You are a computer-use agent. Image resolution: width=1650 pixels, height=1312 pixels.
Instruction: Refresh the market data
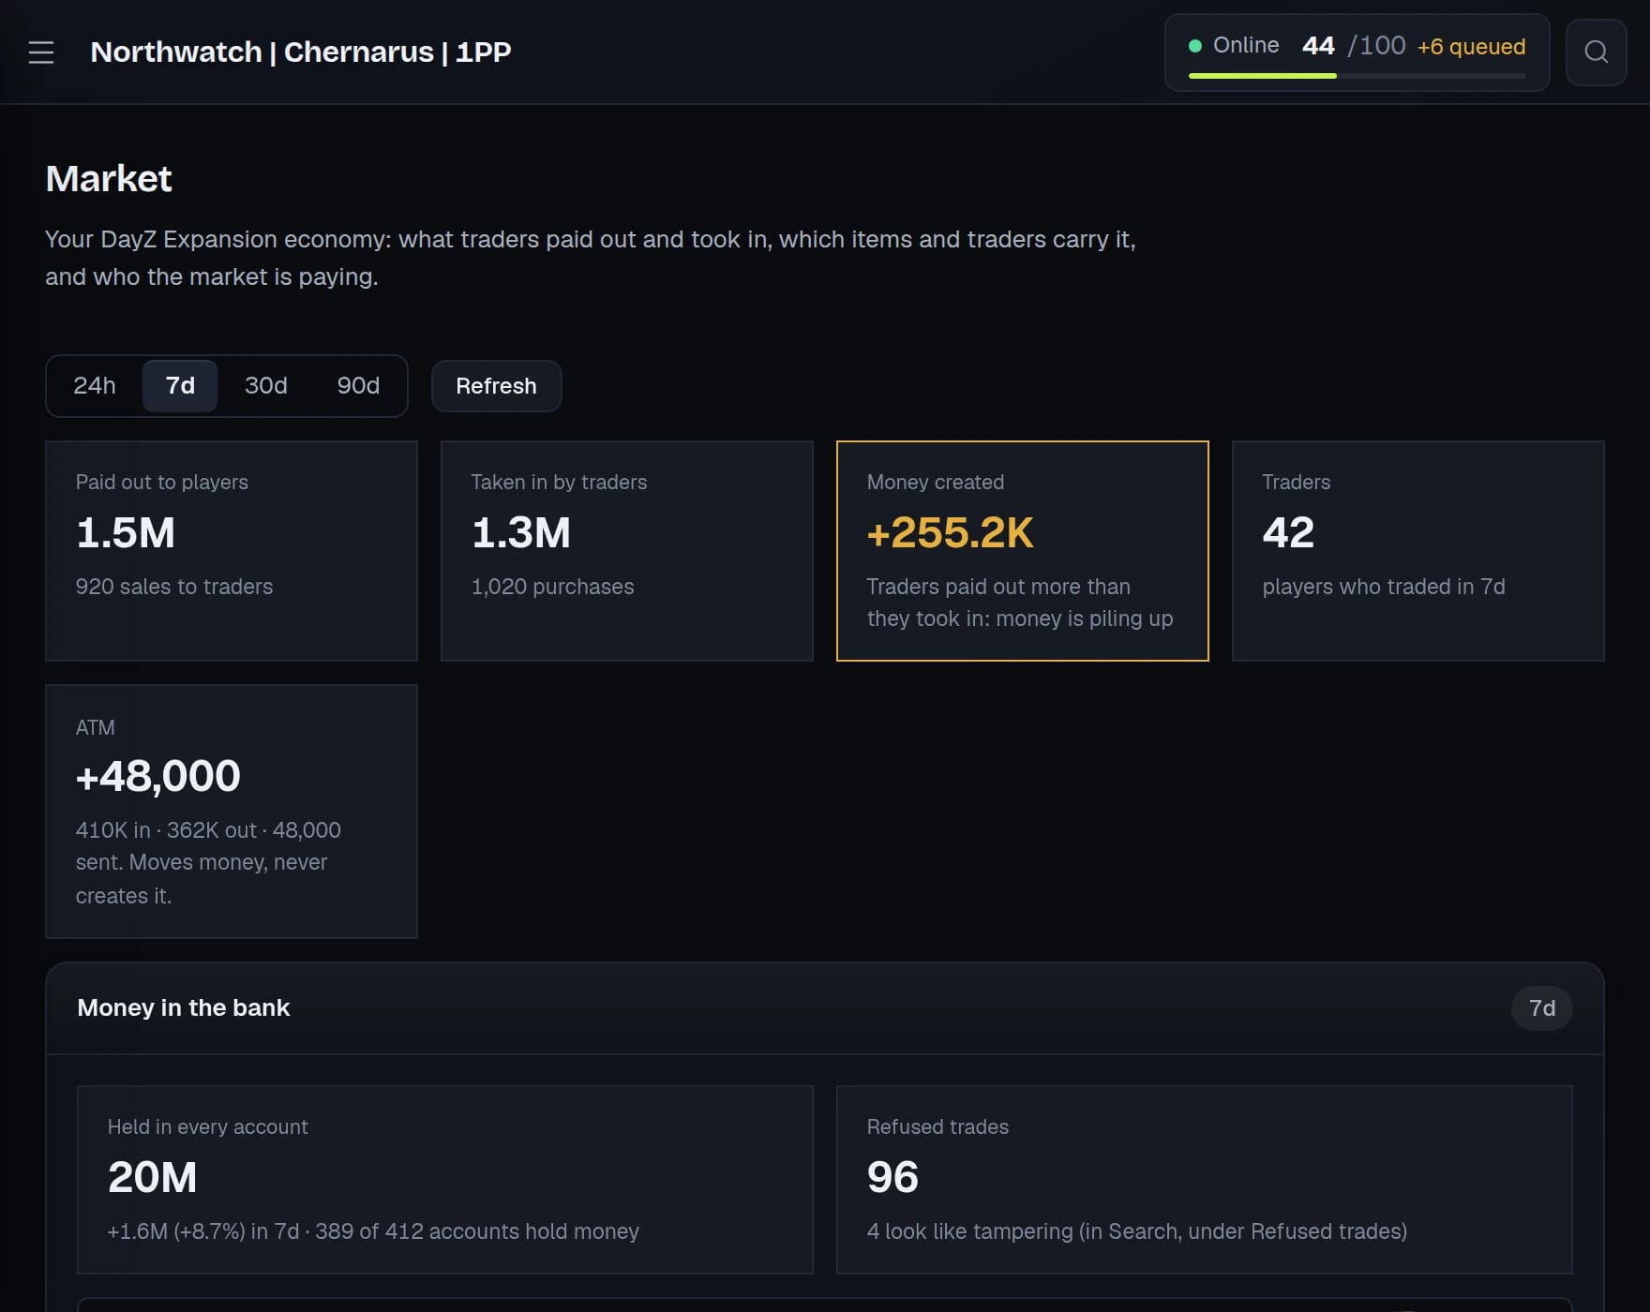coord(496,386)
